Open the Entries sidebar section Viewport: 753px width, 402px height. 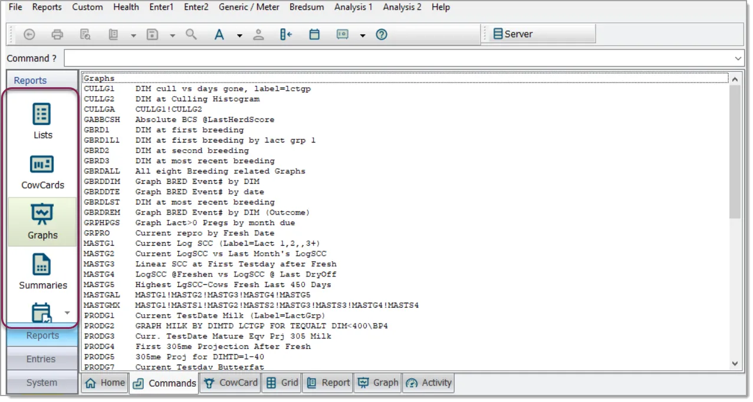(41, 359)
